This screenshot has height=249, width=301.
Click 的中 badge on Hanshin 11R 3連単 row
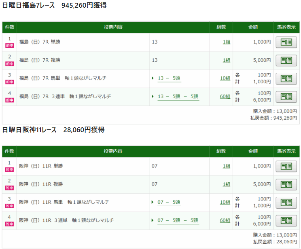[9, 224]
